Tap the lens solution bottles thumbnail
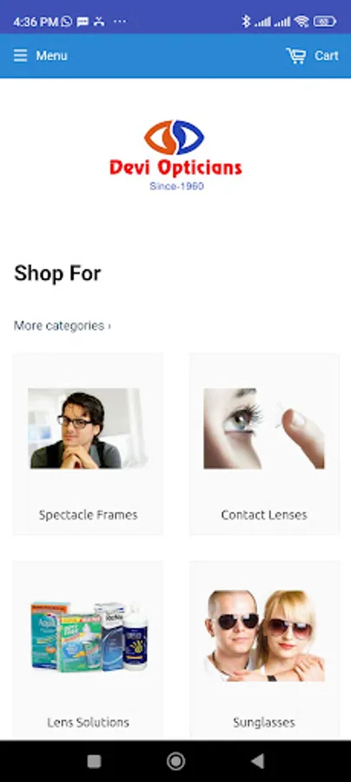The height and width of the screenshot is (782, 351). (x=89, y=636)
